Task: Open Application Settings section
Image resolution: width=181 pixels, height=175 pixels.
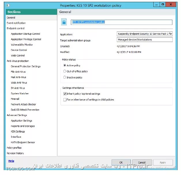Action: click(21, 121)
